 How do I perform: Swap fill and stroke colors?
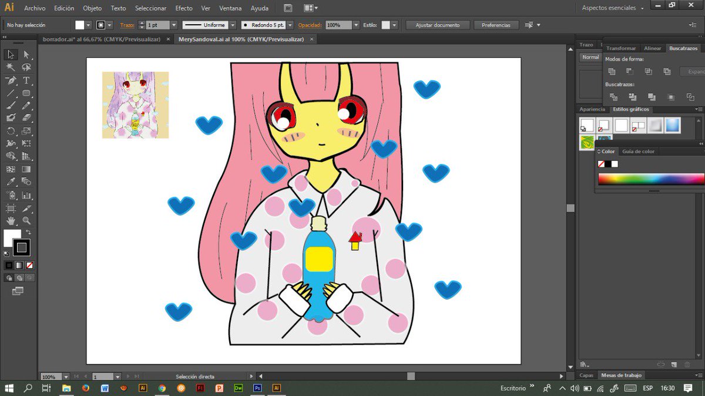coord(28,232)
